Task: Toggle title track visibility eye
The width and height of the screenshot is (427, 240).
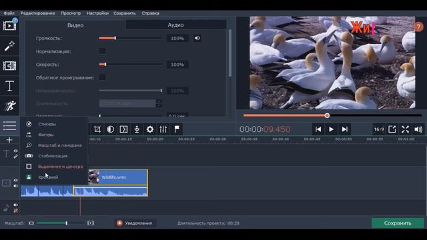Action: [x=15, y=151]
